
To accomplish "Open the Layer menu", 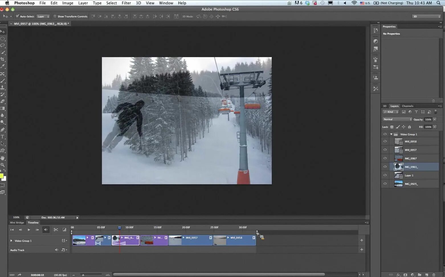I will pos(83,3).
